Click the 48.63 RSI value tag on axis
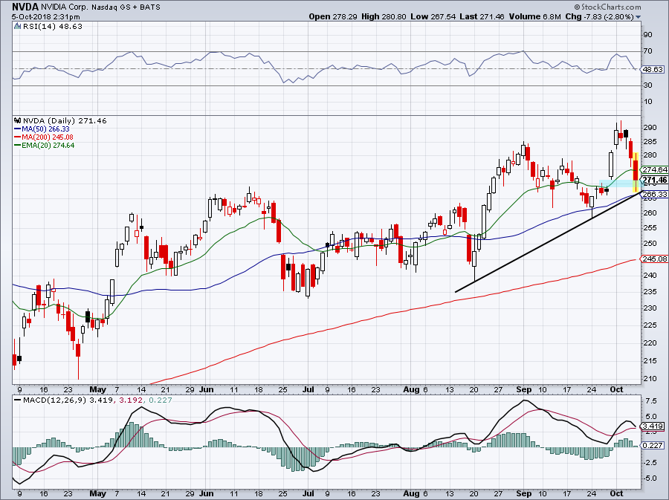The image size is (669, 500). pos(653,69)
